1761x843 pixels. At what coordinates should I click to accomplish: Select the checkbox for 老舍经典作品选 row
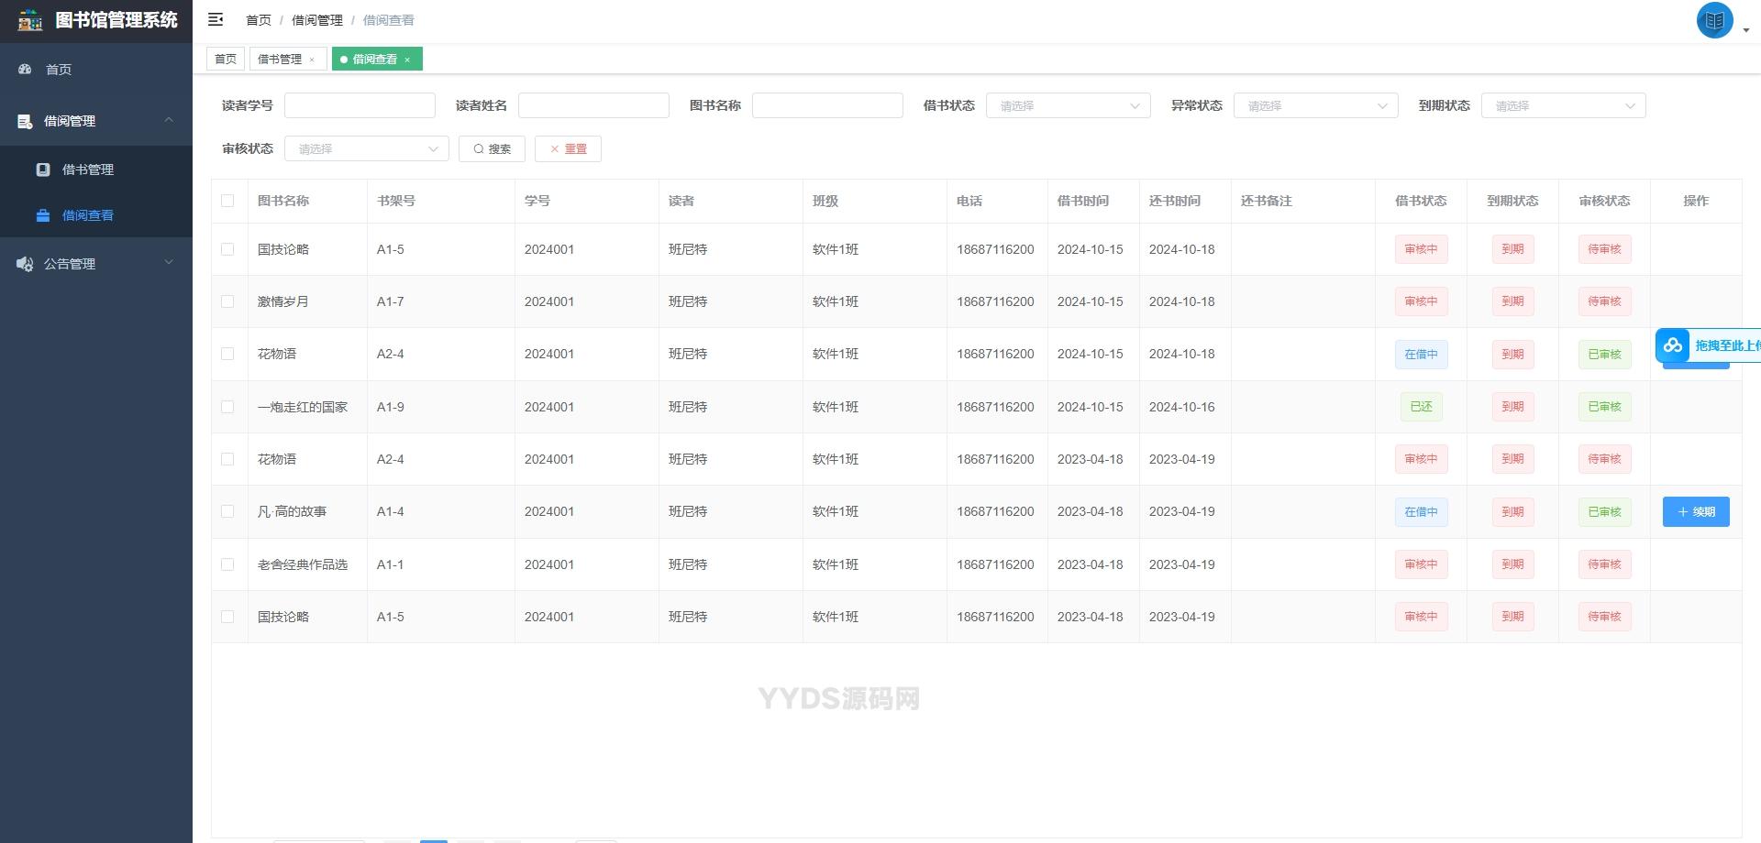click(x=227, y=564)
